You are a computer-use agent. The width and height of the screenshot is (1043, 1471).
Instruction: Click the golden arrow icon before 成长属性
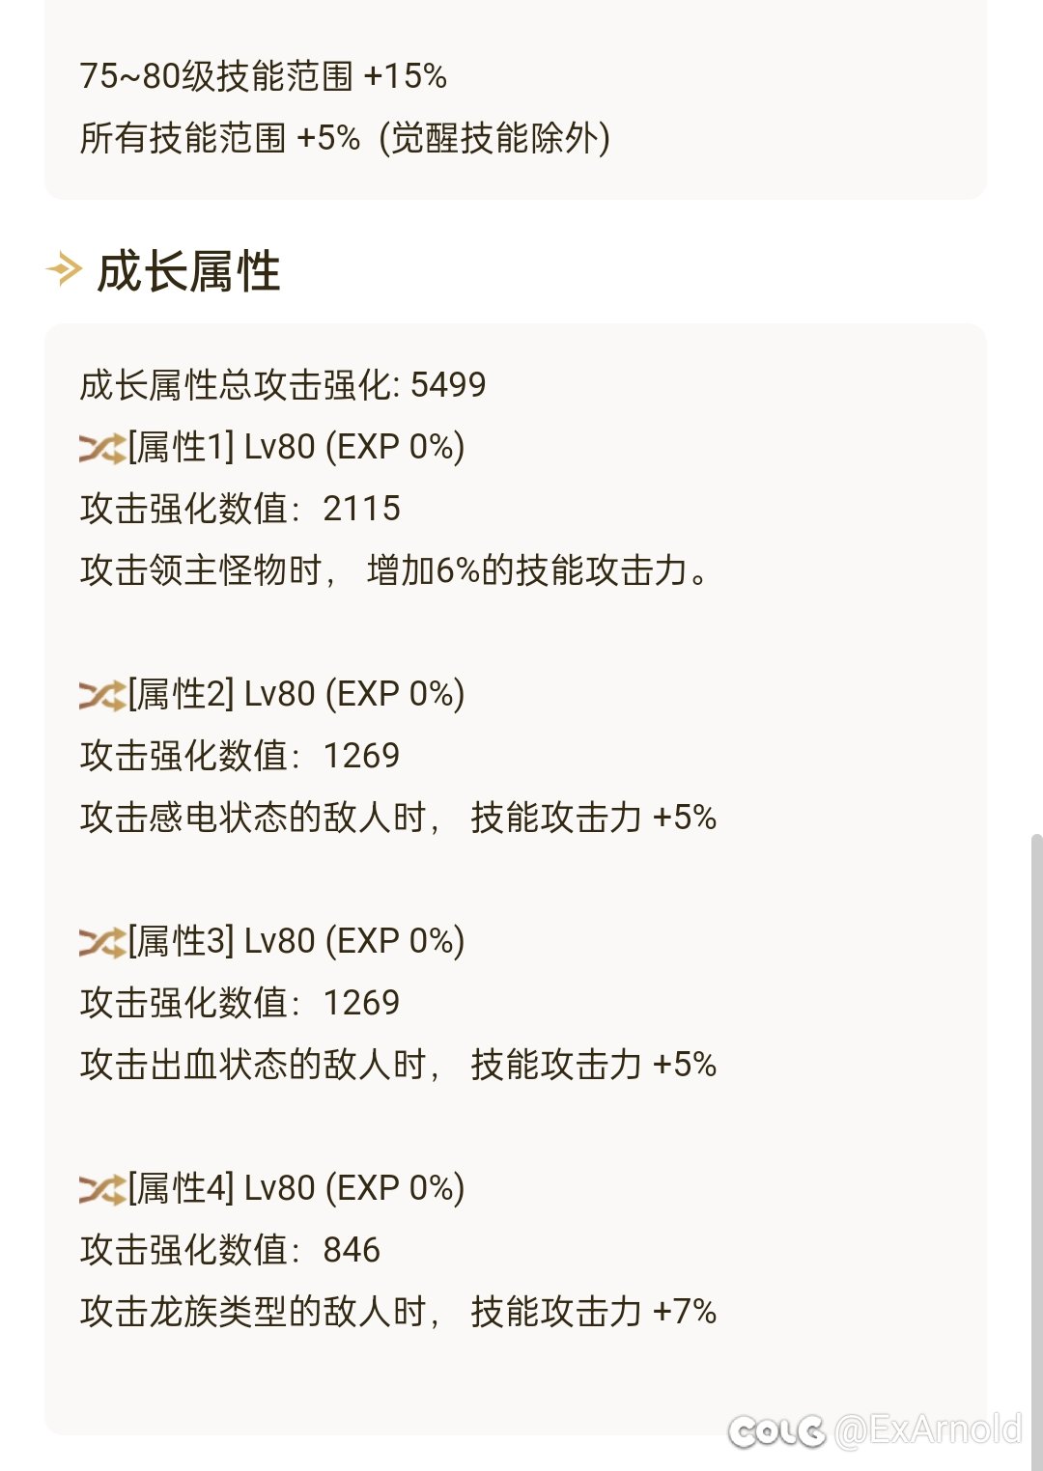click(65, 268)
